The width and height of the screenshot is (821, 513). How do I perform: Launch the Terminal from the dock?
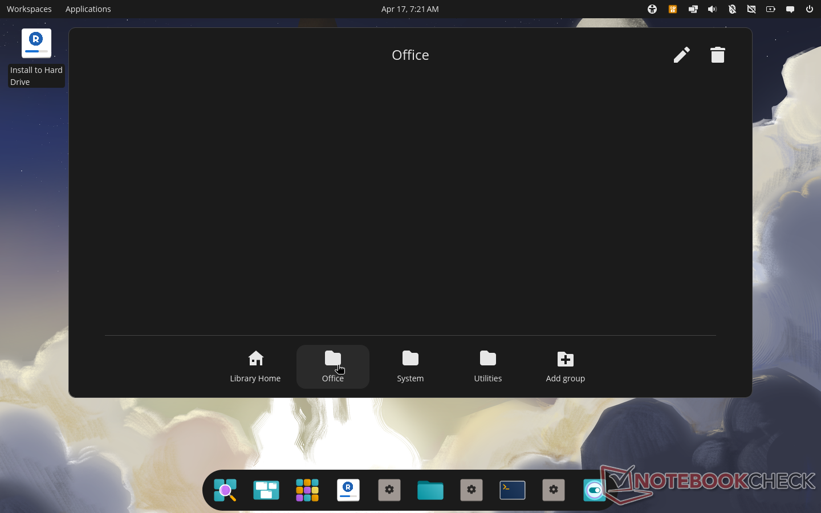pyautogui.click(x=513, y=490)
